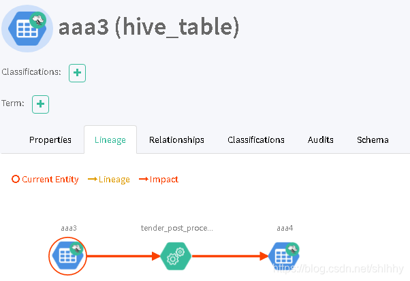410x281 pixels.
Task: Switch to the Schema tab
Action: click(x=373, y=140)
